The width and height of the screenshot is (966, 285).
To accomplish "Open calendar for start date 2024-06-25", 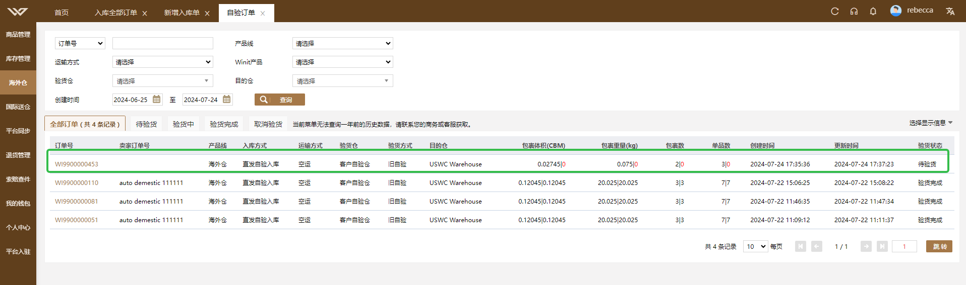I will 157,100.
